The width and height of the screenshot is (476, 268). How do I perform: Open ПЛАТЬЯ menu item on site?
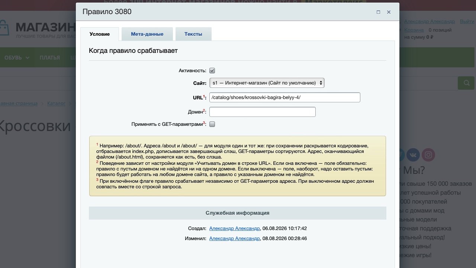pyautogui.click(x=50, y=58)
